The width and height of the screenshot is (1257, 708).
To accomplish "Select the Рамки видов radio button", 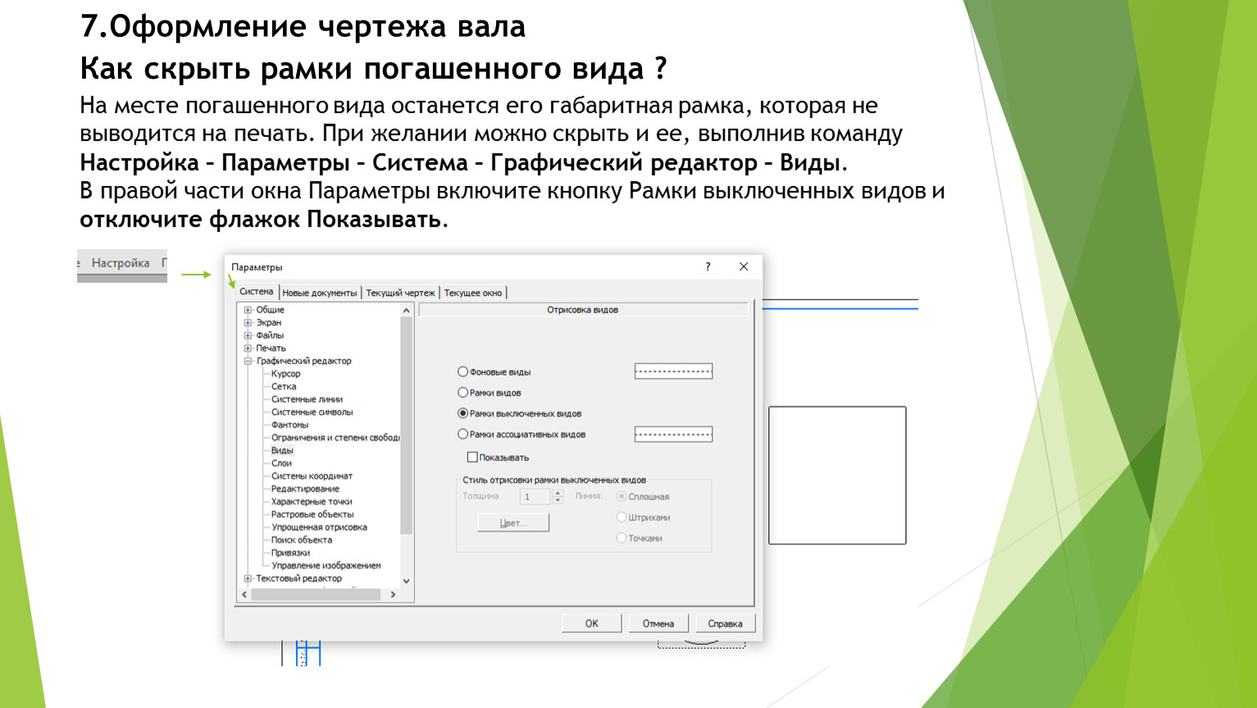I will 463,393.
